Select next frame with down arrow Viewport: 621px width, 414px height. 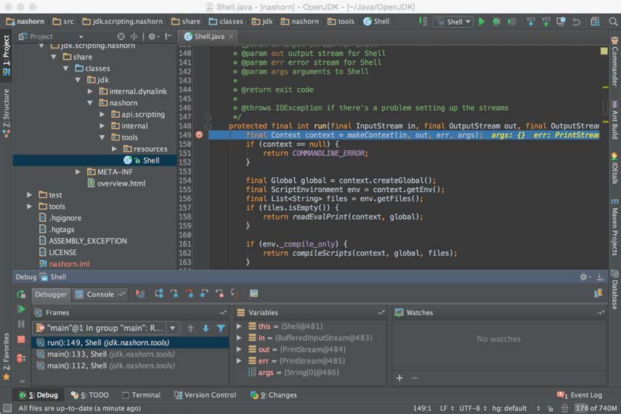coord(206,328)
